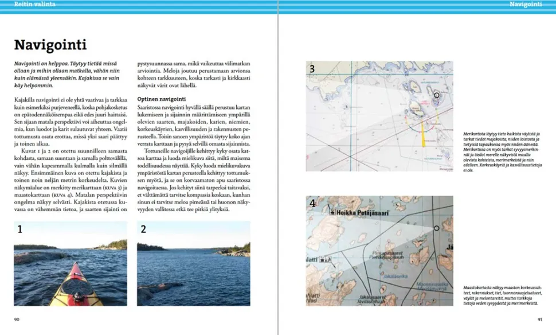The image size is (556, 335).
Task: Click the paragraph beginning "Kuvat 1 ja 2 on otettu"
Action: [x=71, y=180]
